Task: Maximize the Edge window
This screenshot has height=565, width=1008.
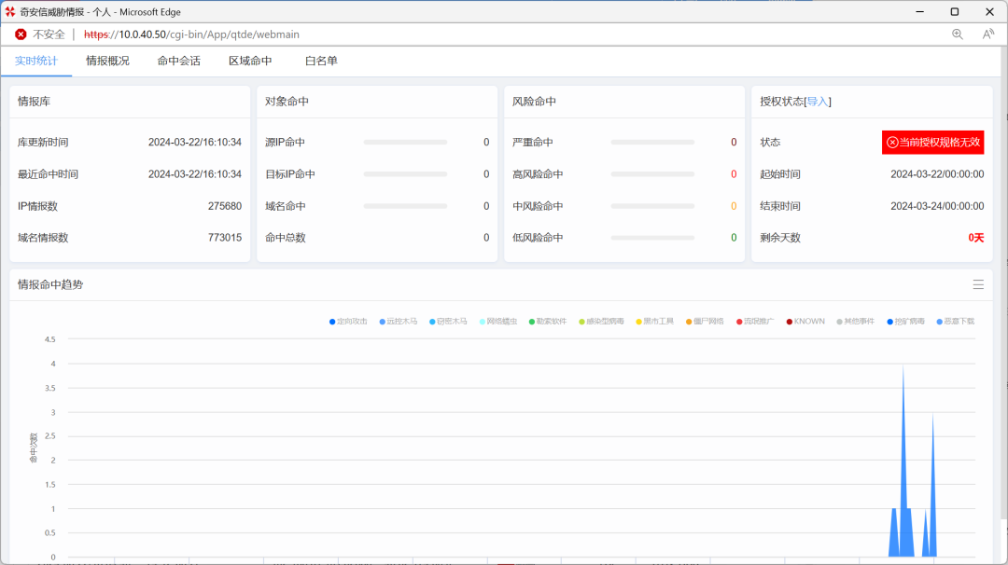Action: pyautogui.click(x=955, y=11)
